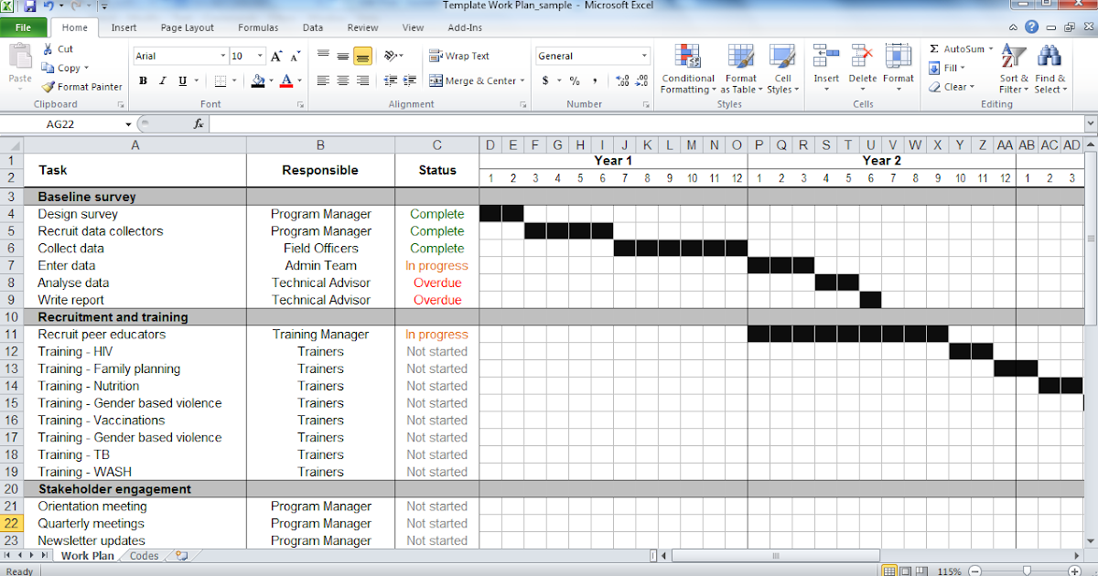Viewport: 1098px width, 576px height.
Task: Apply comma style number format
Action: (x=595, y=81)
